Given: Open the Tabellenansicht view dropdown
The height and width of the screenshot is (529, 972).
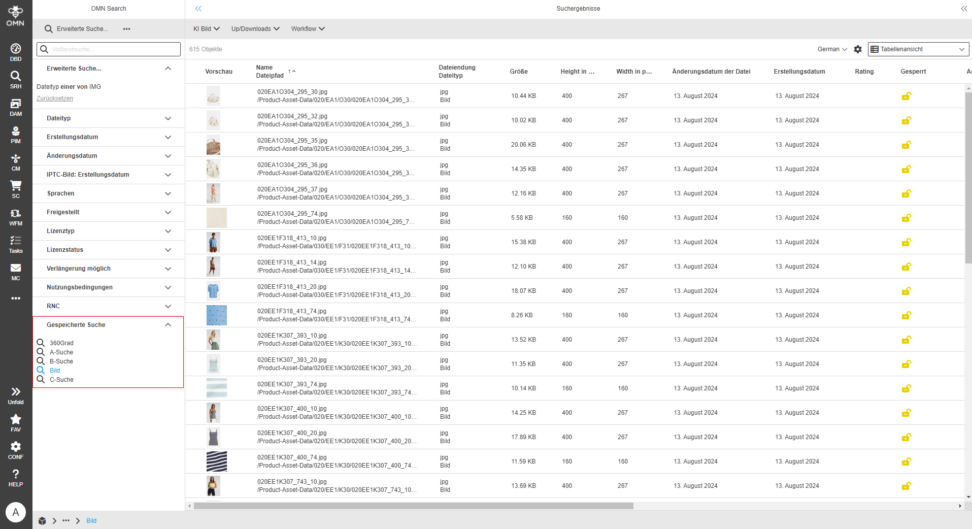Looking at the screenshot, I should tap(918, 49).
